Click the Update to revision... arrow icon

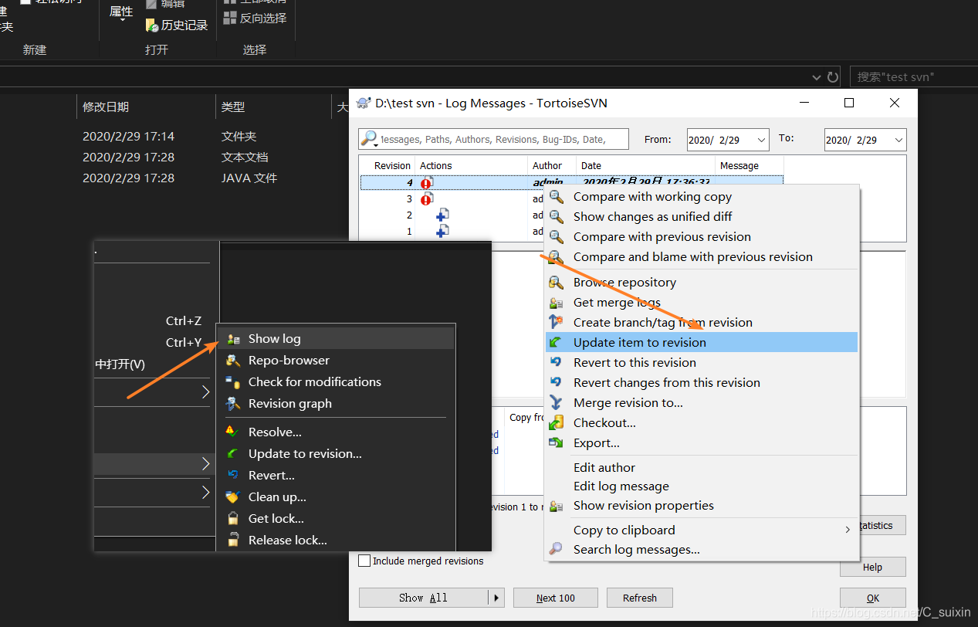(x=232, y=454)
